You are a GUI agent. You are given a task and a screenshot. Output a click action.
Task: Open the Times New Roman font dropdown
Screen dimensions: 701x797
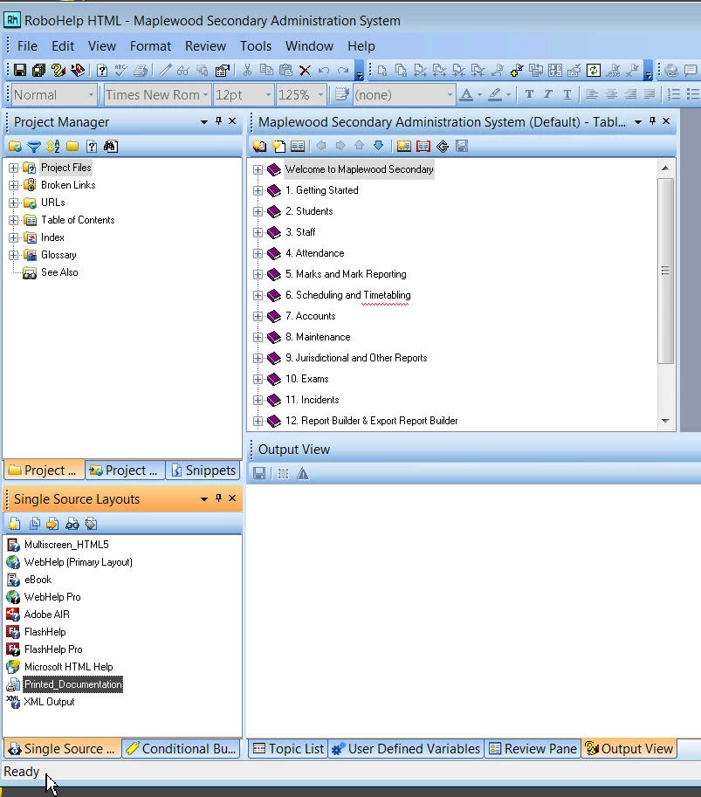pos(205,95)
